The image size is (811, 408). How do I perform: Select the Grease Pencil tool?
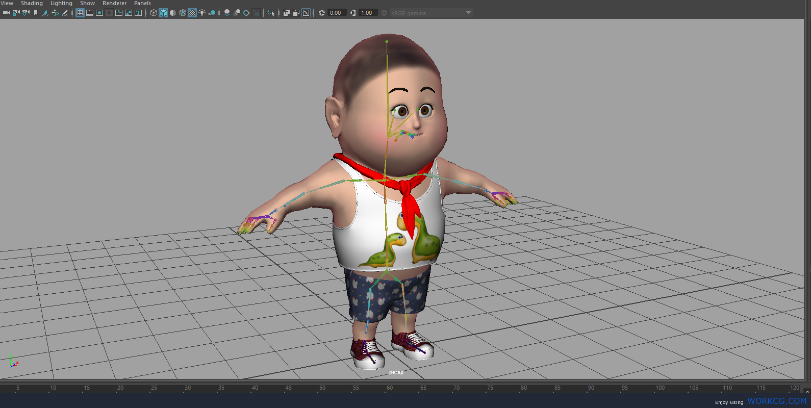(65, 13)
